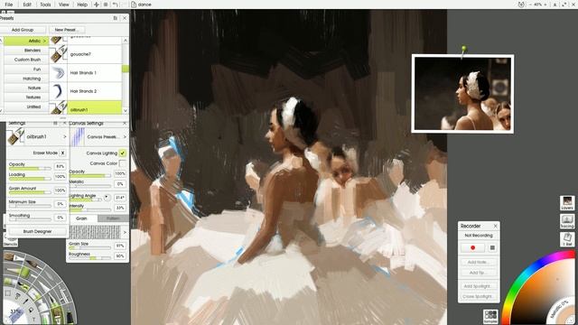Screen dimensions: 578x325
Task: Click New Preset button
Action: [x=66, y=30]
